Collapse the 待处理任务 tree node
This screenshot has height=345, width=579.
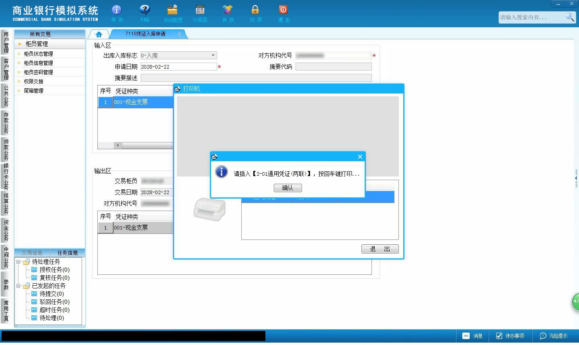pyautogui.click(x=18, y=262)
